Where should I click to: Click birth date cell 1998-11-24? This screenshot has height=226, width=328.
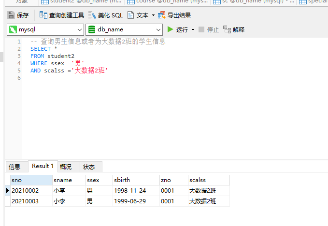click(136, 191)
